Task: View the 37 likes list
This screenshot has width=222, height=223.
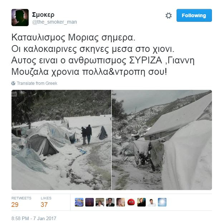Action: (x=46, y=202)
